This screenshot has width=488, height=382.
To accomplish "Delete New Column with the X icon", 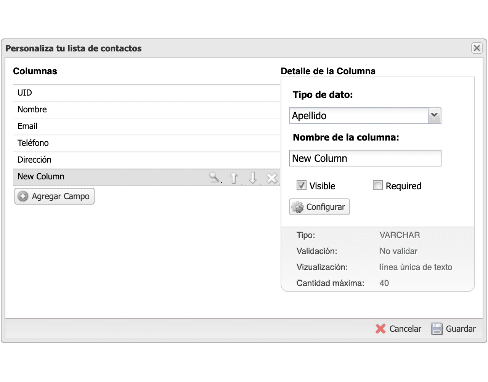I will pos(272,178).
